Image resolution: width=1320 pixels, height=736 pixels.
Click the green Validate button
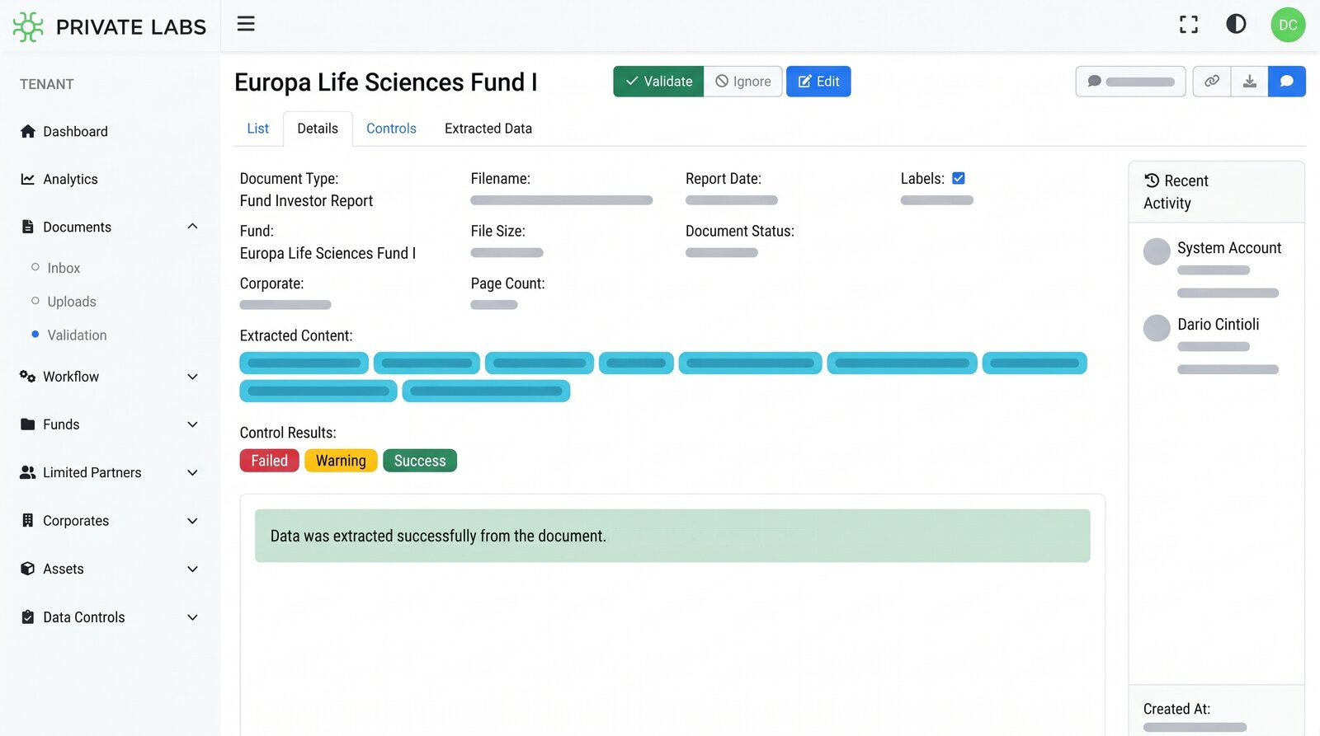point(658,82)
